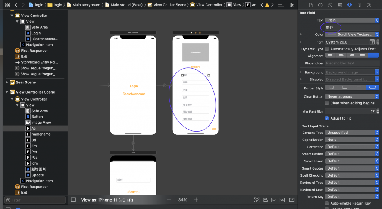Image resolution: width=382 pixels, height=209 pixels.
Task: Add Color variation plus button
Action: pyautogui.click(x=301, y=35)
